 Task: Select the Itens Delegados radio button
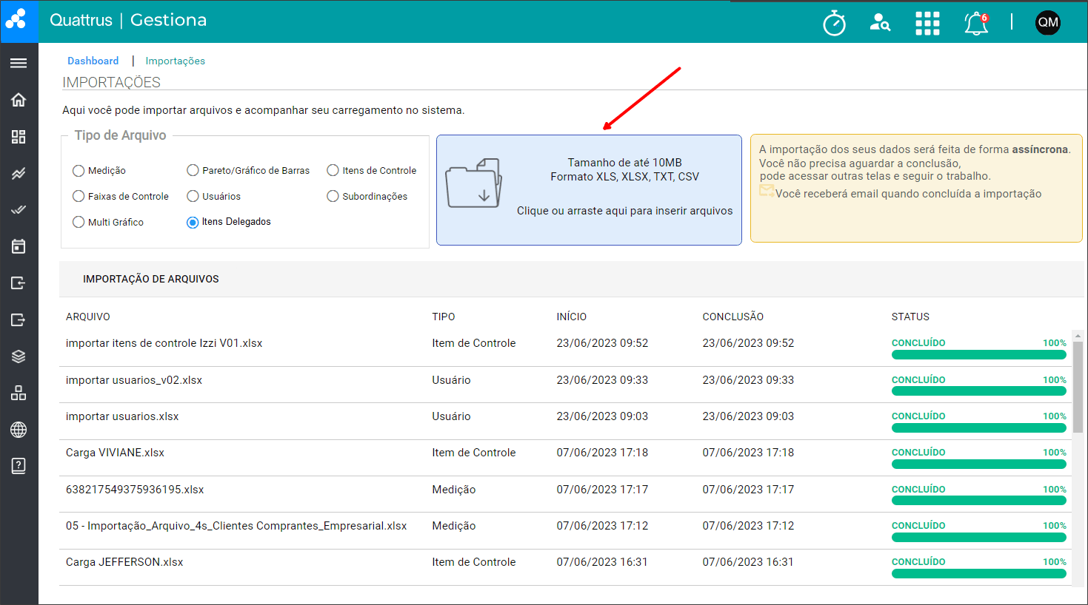[193, 222]
